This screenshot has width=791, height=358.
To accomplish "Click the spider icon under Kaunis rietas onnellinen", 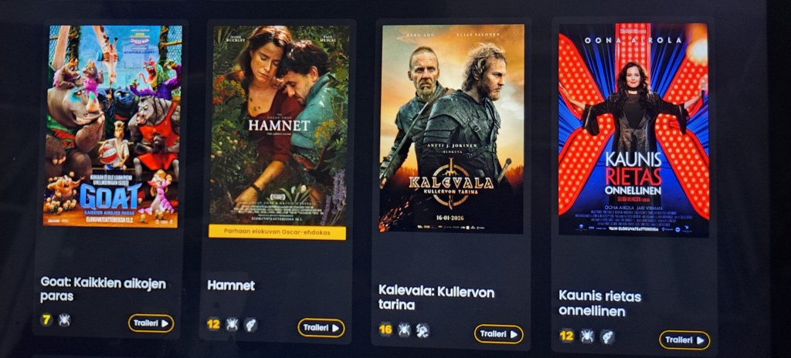I will [x=587, y=336].
